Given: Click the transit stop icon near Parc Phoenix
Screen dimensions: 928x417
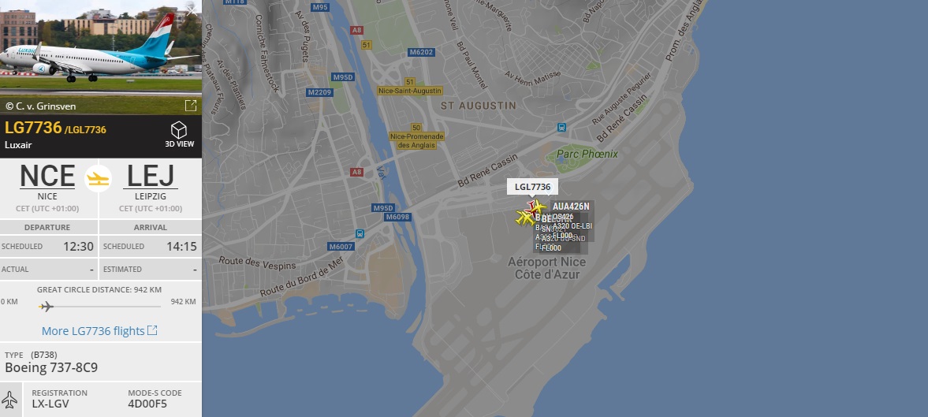Looking at the screenshot, I should coord(561,127).
